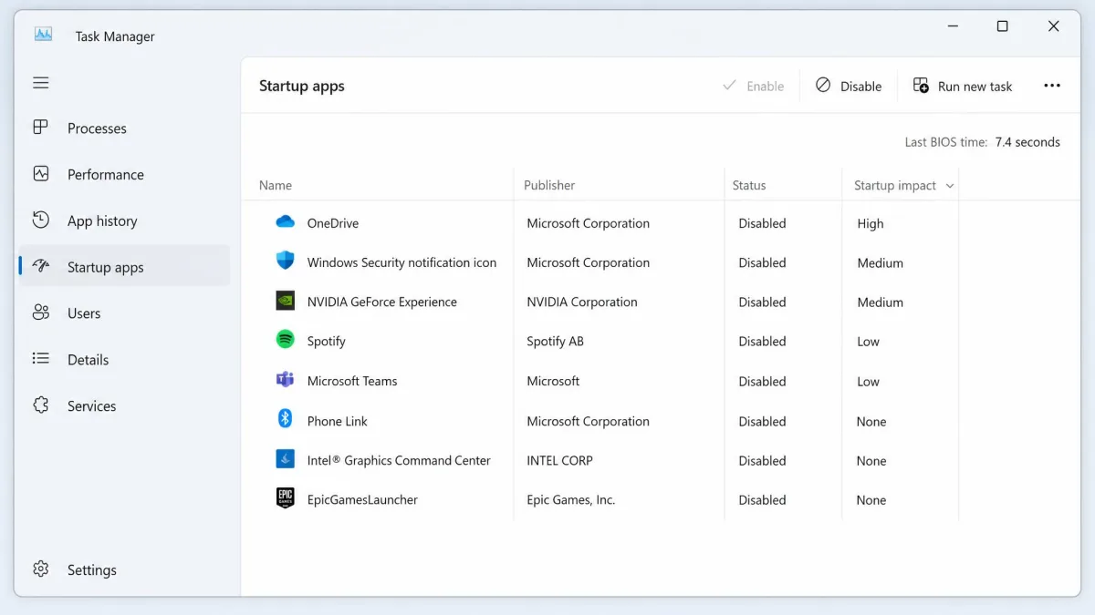Open the three-dots more options menu
This screenshot has width=1095, height=615.
coord(1052,86)
